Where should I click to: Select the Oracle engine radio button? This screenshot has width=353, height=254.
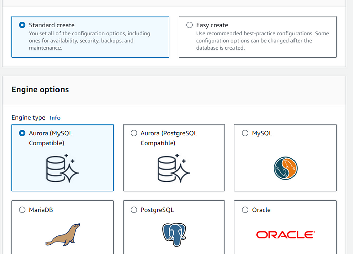[x=245, y=210]
